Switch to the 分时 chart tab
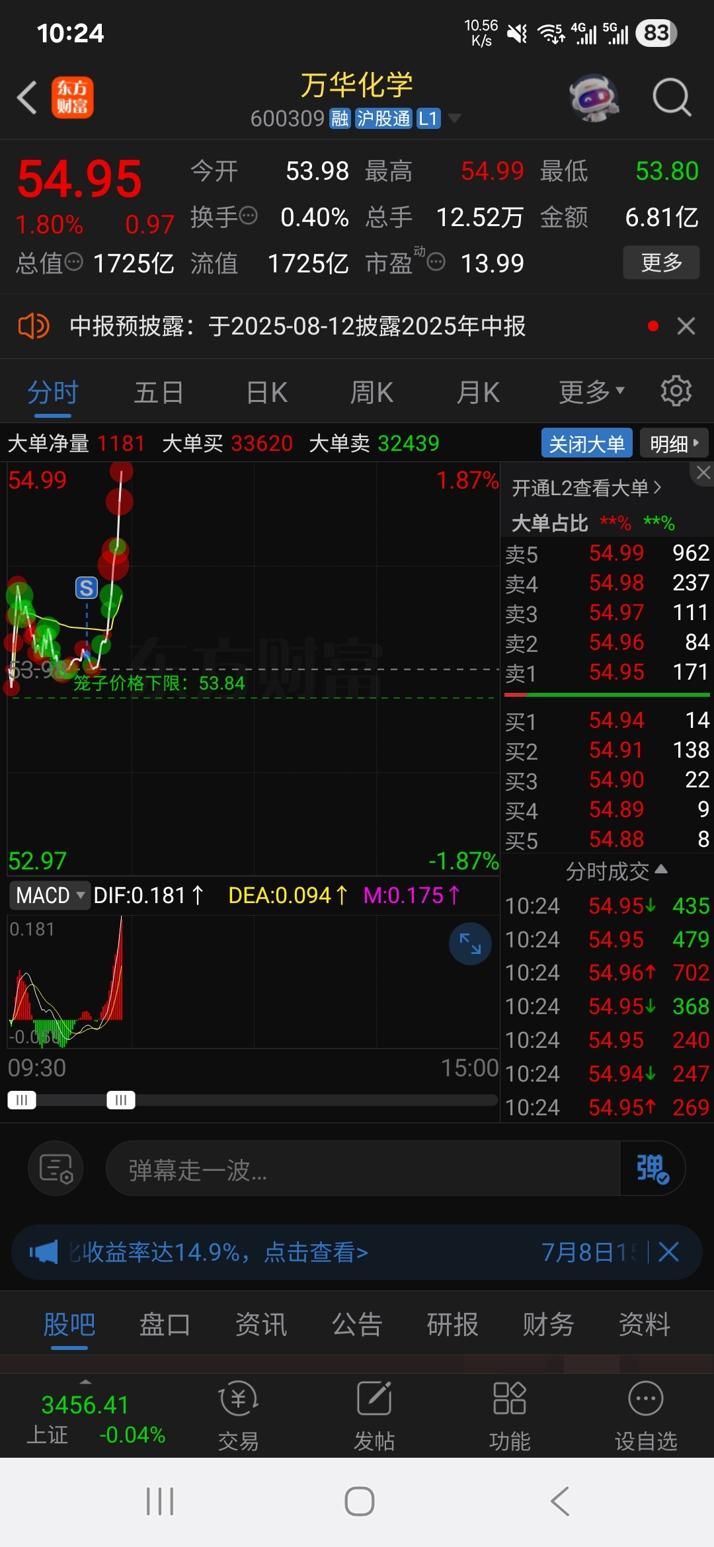714x1547 pixels. [53, 393]
